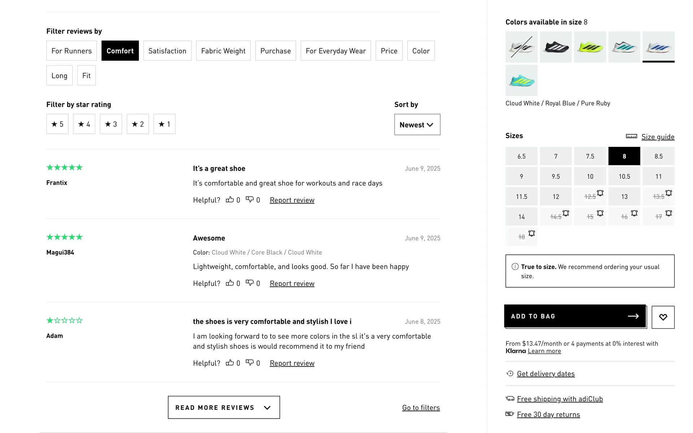
Task: Click thumbs up on Adam's review
Action: [230, 363]
